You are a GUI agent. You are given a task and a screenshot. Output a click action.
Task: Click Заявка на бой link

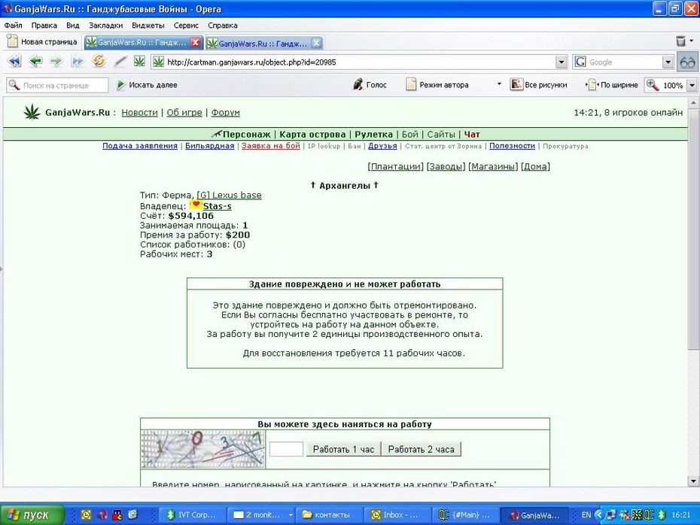[x=271, y=146]
